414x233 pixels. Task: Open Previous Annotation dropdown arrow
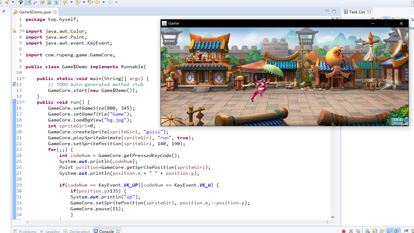click(84, 2)
